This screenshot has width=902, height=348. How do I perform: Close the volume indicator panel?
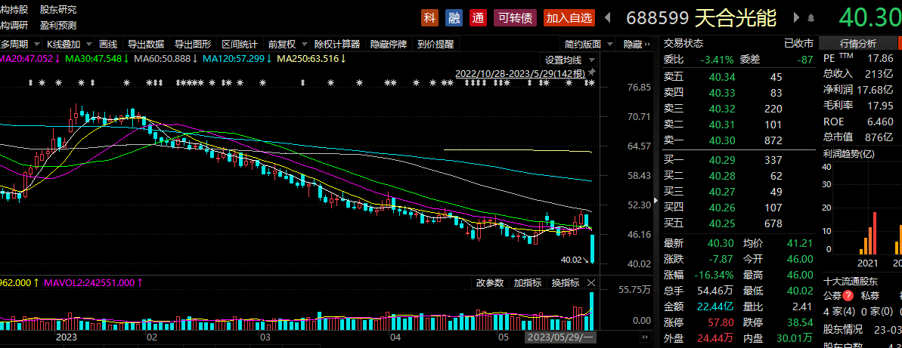click(x=591, y=283)
